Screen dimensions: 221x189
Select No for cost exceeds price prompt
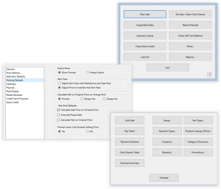click(x=88, y=132)
